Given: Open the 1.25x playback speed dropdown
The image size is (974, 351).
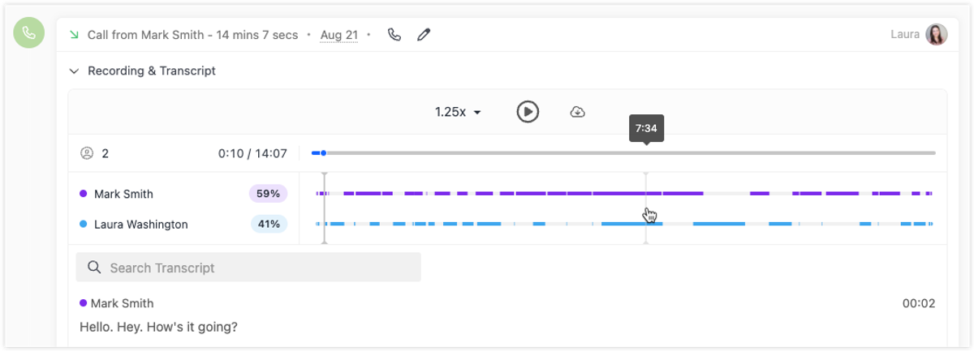Looking at the screenshot, I should [x=458, y=112].
